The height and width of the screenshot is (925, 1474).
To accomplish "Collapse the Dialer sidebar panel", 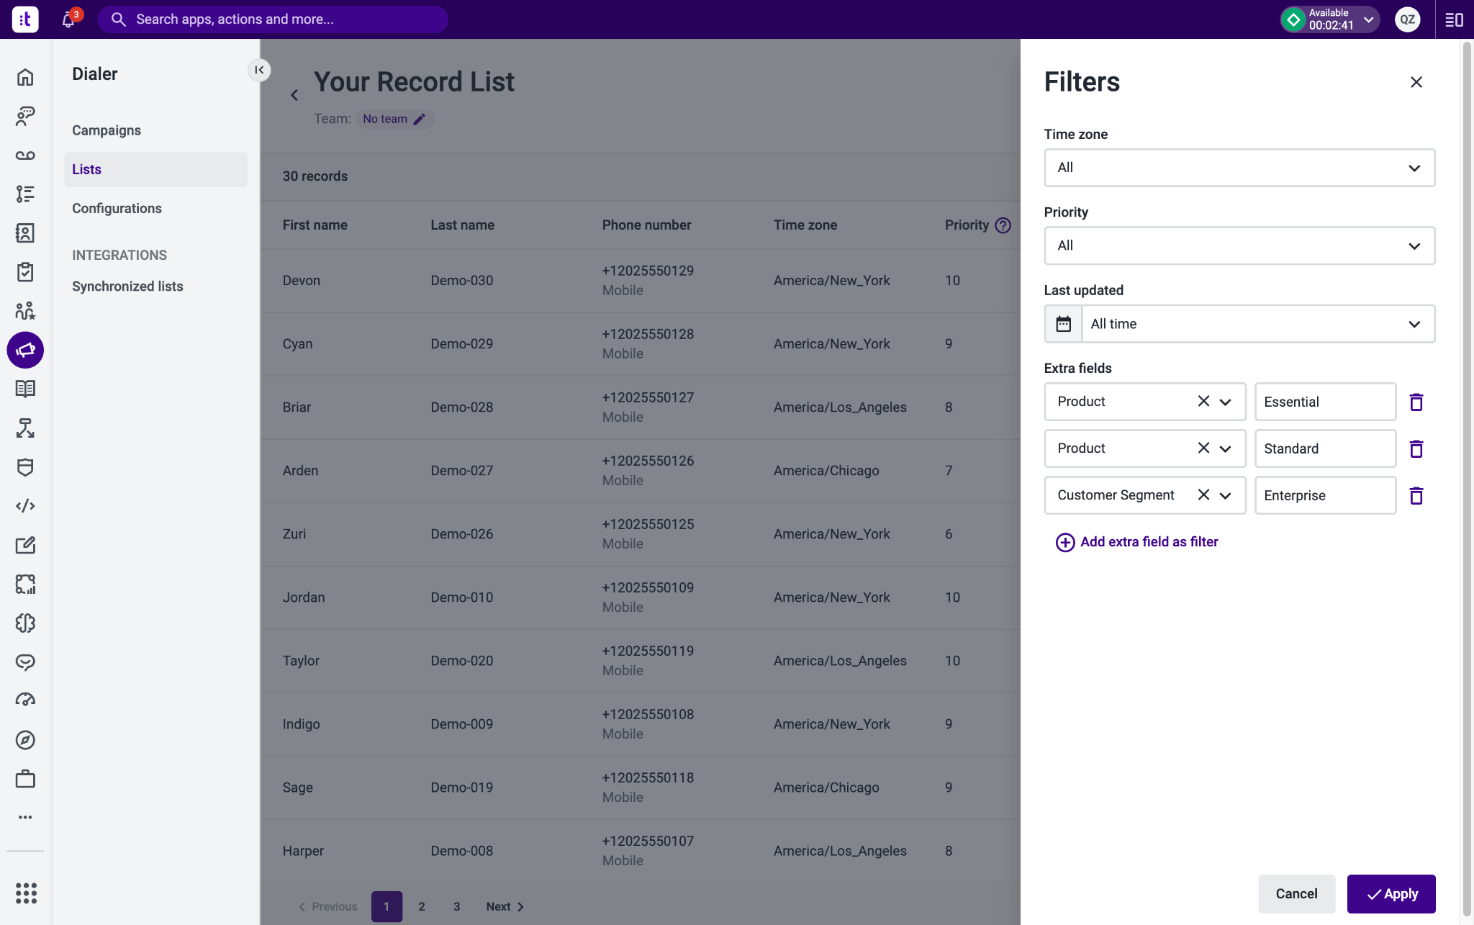I will (x=259, y=70).
